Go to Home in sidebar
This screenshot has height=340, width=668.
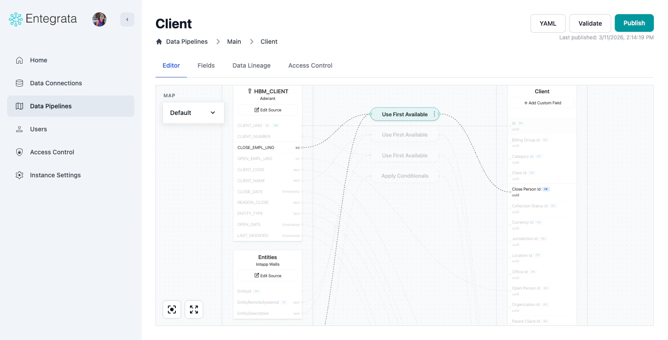coord(71,60)
